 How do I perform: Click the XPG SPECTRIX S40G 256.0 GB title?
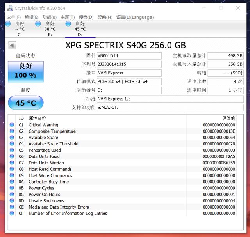(x=126, y=45)
